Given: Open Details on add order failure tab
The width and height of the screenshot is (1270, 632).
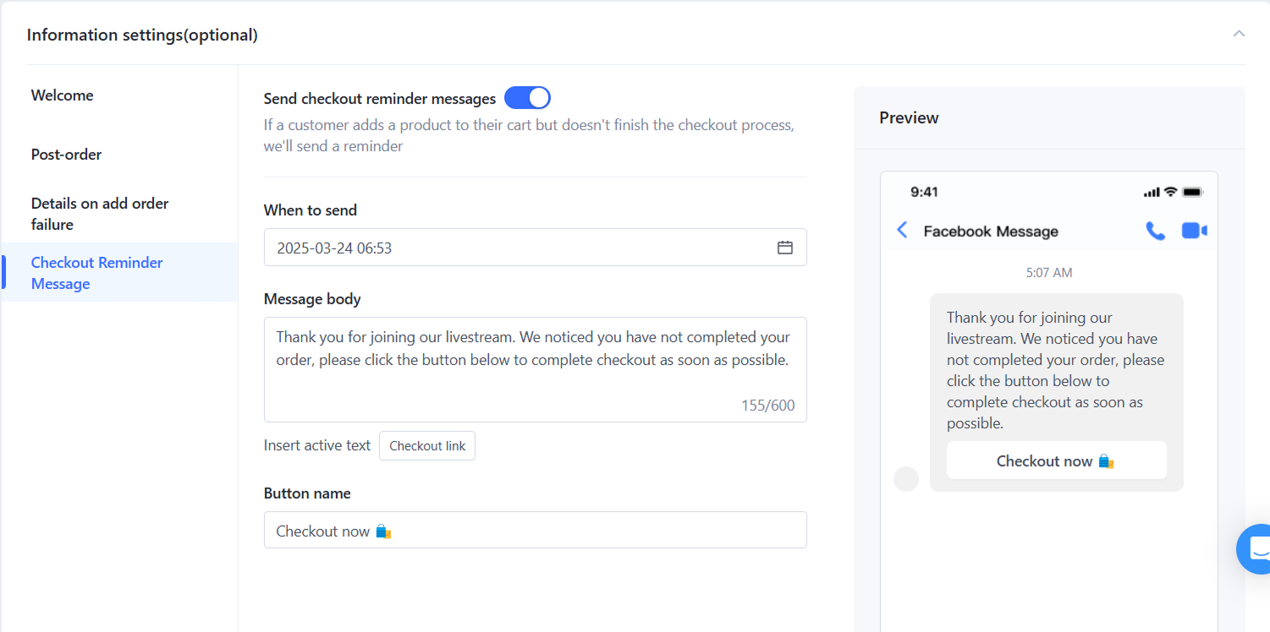Looking at the screenshot, I should pyautogui.click(x=100, y=214).
